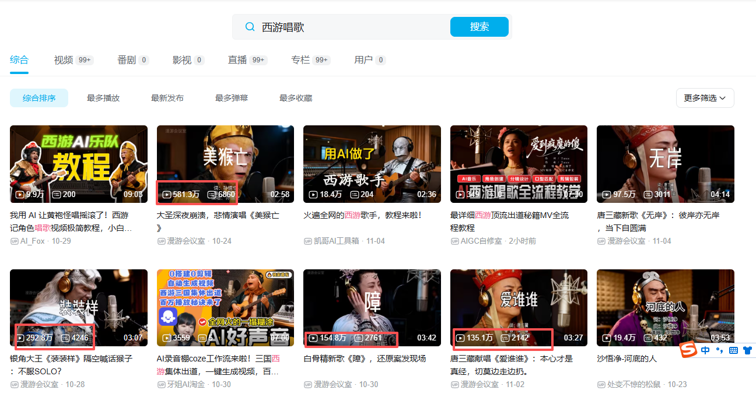Click the magnifier icon in the search bar
This screenshot has height=404, width=756.
coord(250,26)
